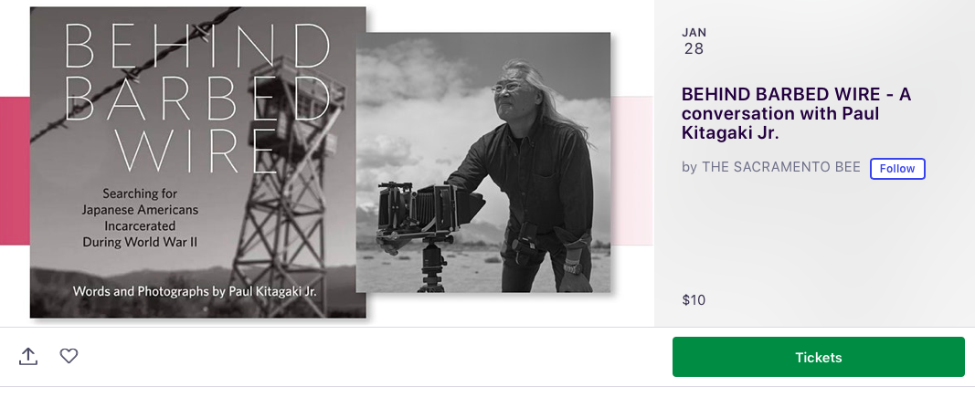Click the $10 ticket price label

(x=694, y=300)
